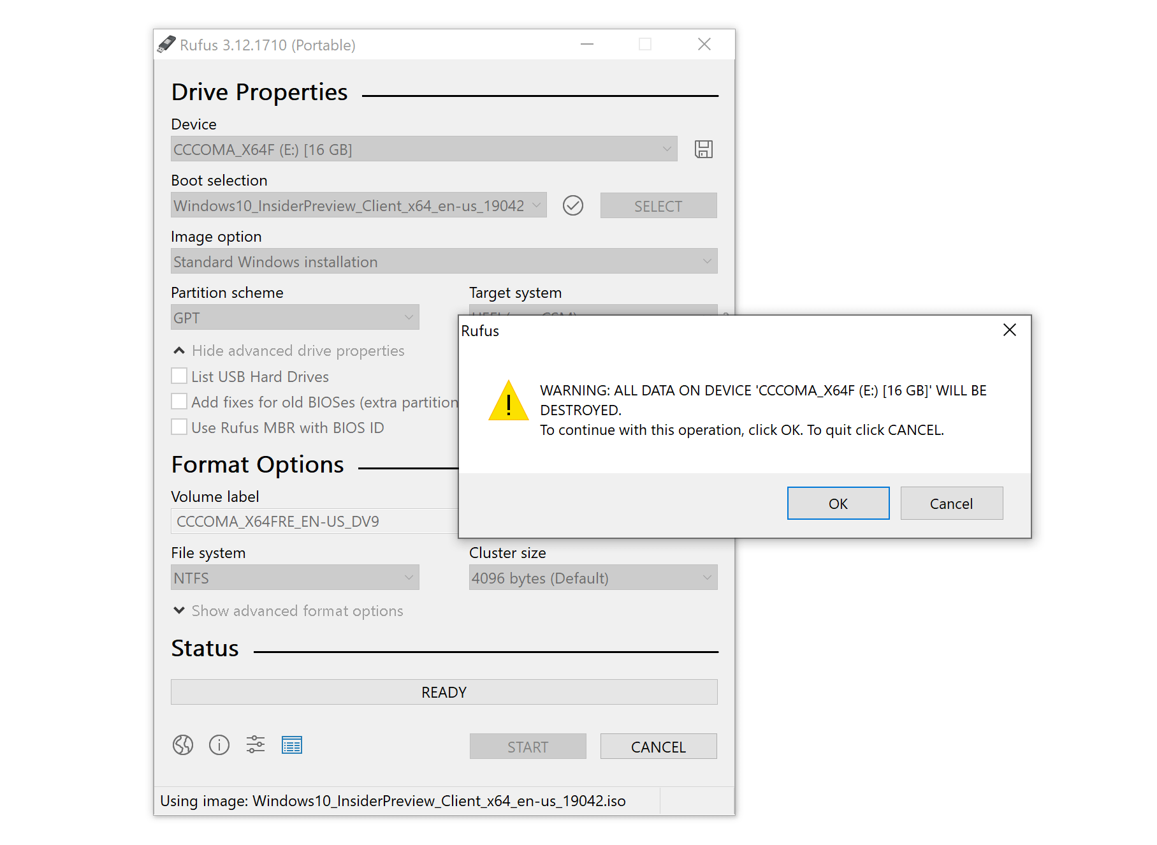Compute ISO checksums via the checkmark icon

click(572, 205)
